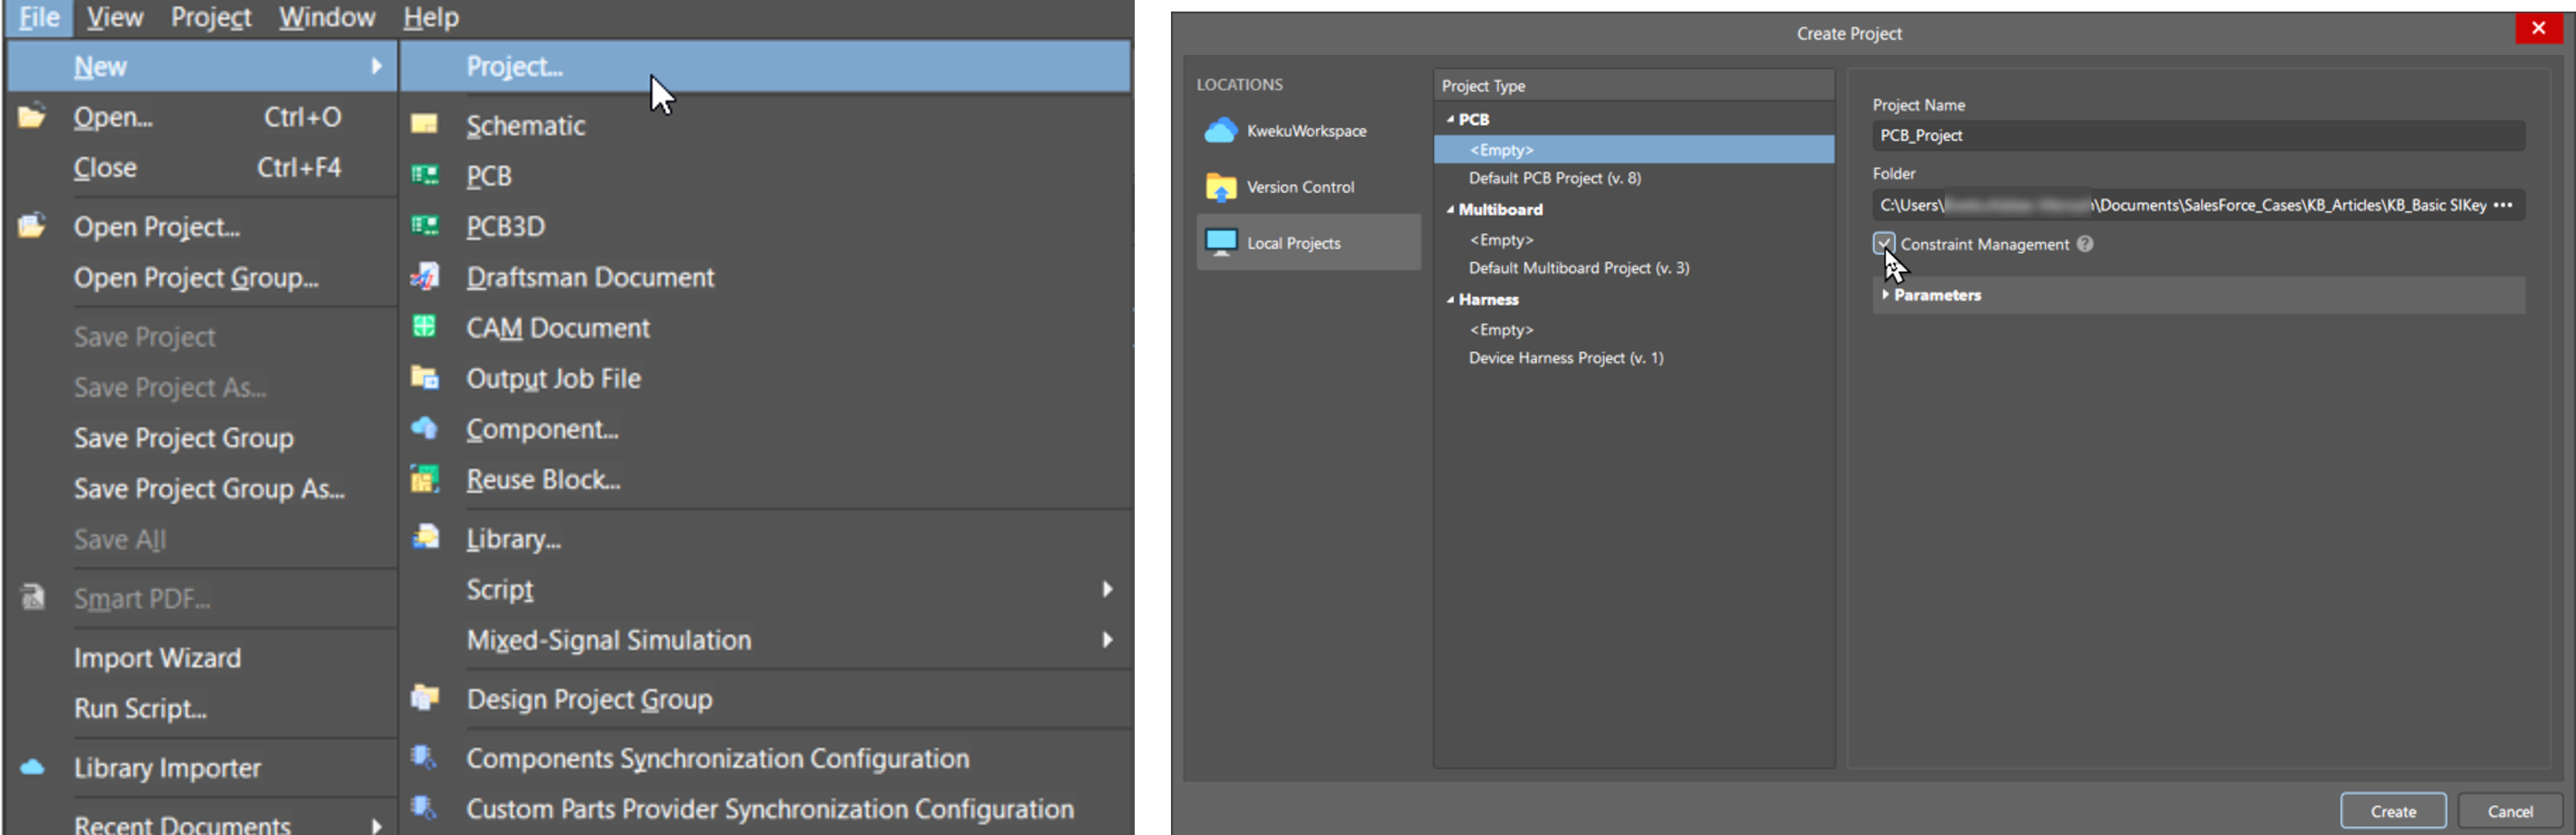
Task: Expand the Parameters section
Action: 1886,295
